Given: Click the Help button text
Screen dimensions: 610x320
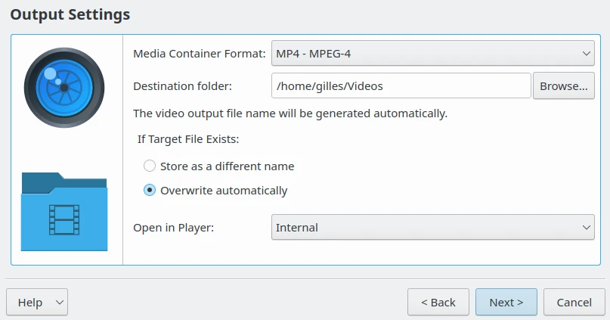Looking at the screenshot, I should 30,303.
